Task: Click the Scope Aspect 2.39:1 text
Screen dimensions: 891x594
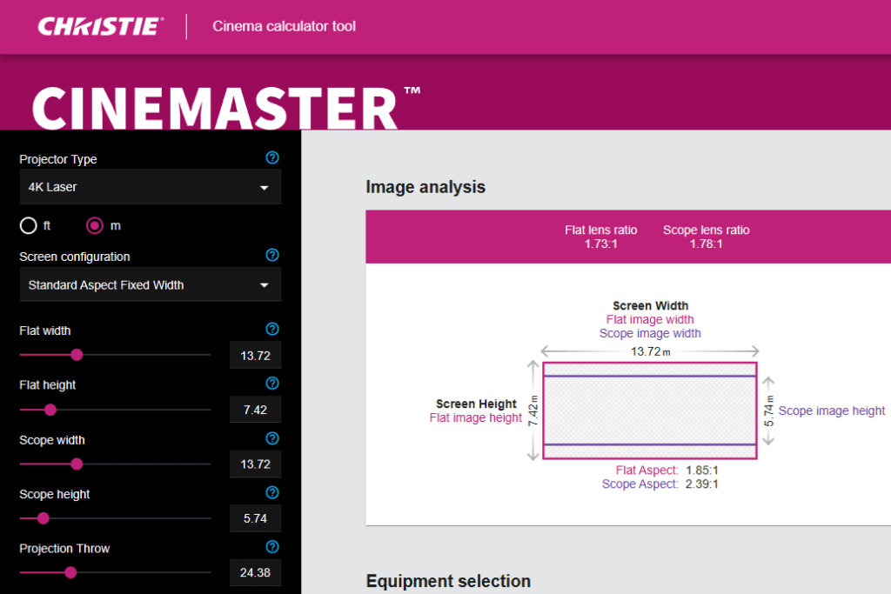Action: (x=660, y=484)
